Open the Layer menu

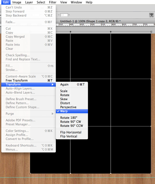point(29,2)
